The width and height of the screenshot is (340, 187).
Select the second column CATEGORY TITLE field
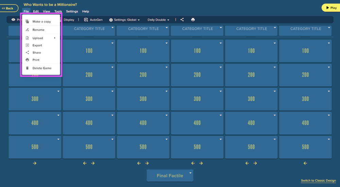pyautogui.click(x=89, y=31)
